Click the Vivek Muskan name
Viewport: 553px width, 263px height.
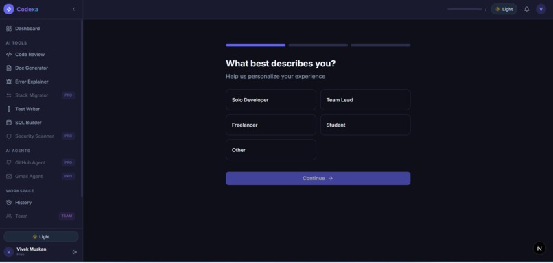[32, 249]
